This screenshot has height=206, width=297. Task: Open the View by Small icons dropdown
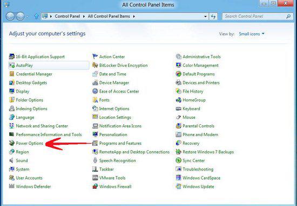pos(251,34)
